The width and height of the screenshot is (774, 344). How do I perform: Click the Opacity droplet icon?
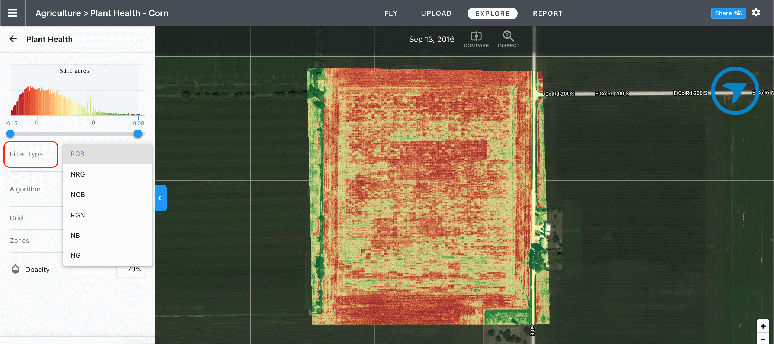tap(15, 269)
